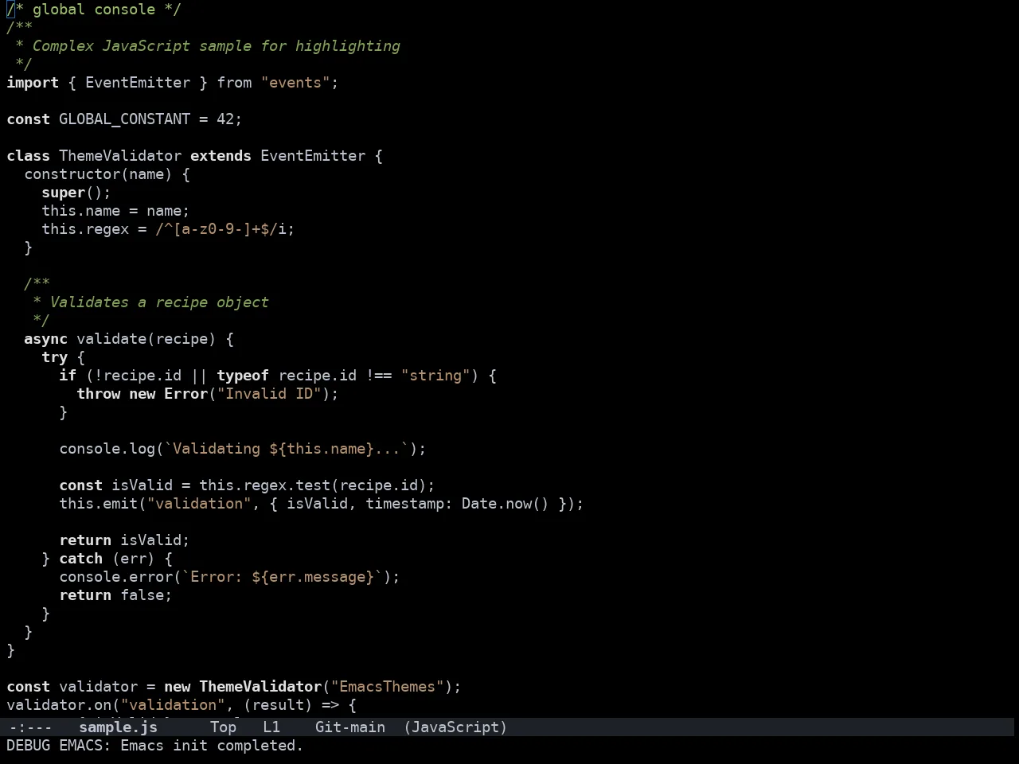Click ThemeValidator in the class declaration

120,156
